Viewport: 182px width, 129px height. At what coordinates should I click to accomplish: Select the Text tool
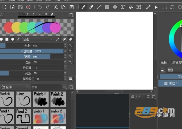point(139,7)
